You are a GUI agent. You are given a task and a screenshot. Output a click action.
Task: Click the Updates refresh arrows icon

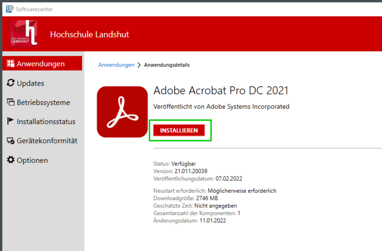(11, 83)
